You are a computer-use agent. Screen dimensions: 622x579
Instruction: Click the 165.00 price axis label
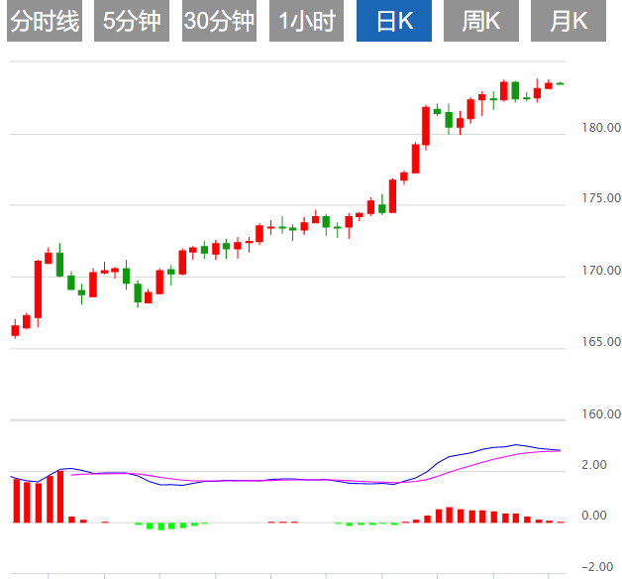[x=601, y=342]
